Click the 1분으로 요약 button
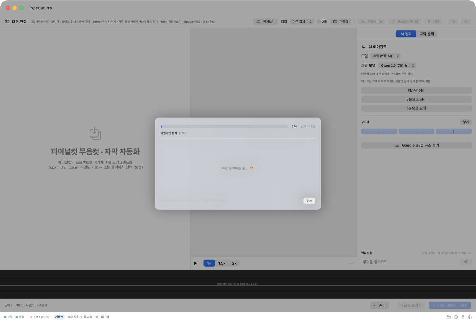 coord(416,108)
